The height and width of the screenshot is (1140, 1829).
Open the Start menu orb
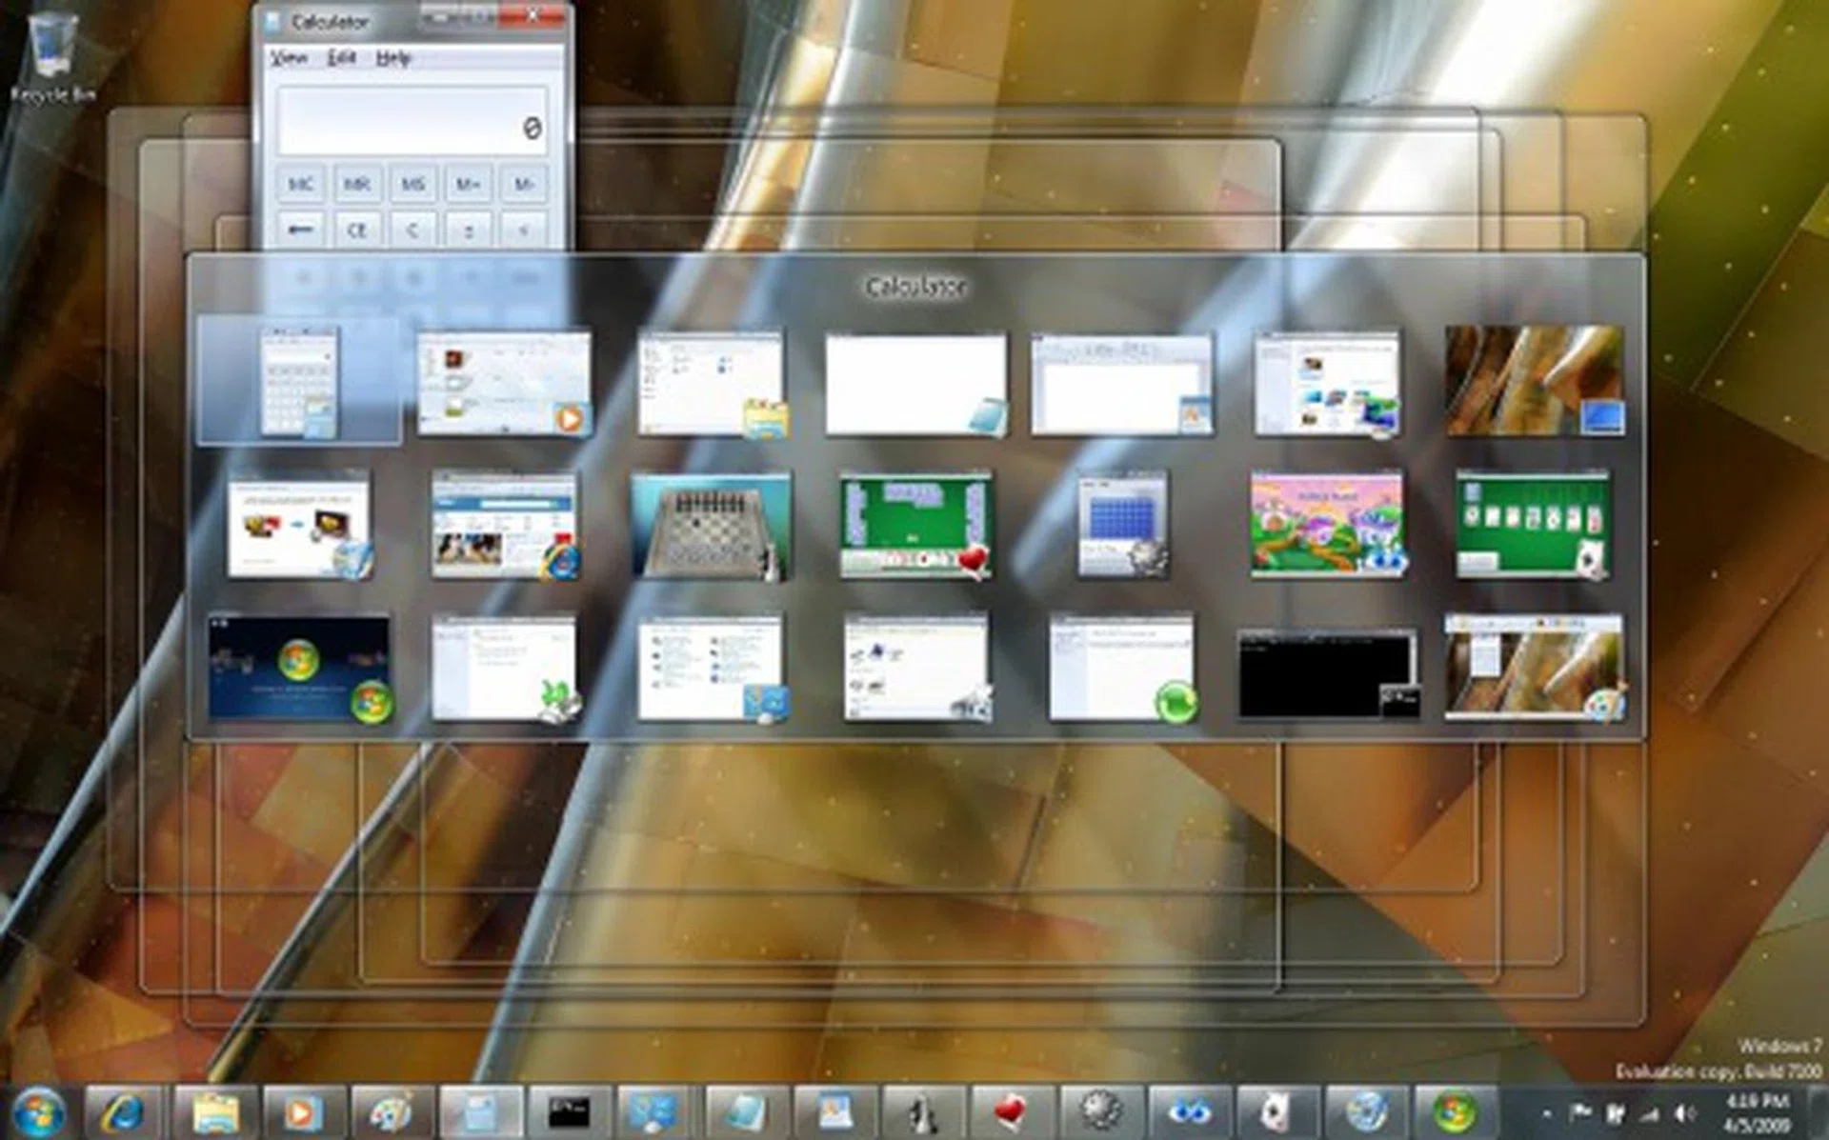[x=39, y=1110]
